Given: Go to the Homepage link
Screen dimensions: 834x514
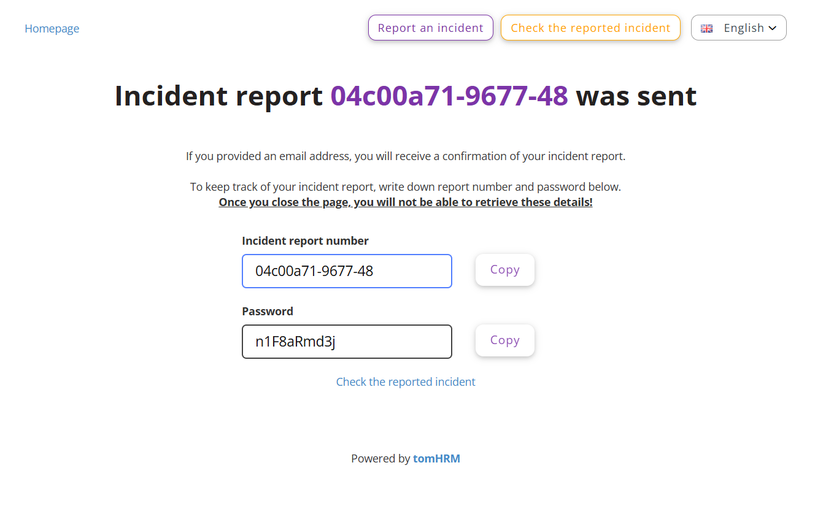Looking at the screenshot, I should pos(52,29).
